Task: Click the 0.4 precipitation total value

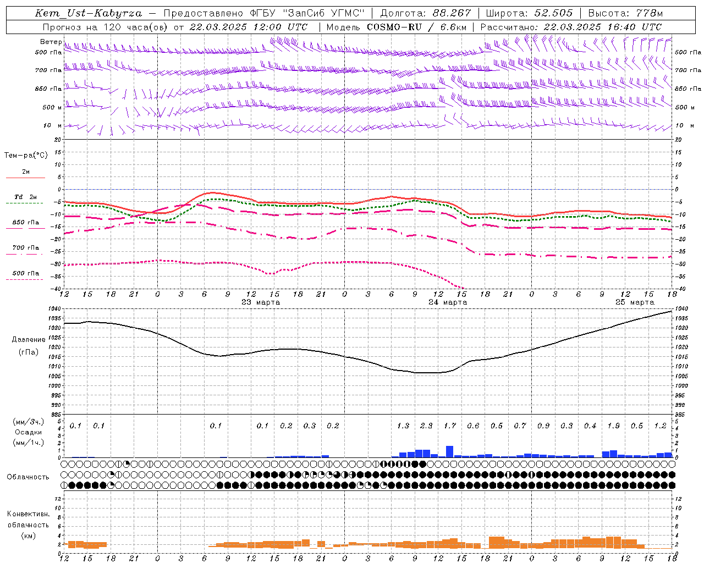Action: (x=590, y=426)
